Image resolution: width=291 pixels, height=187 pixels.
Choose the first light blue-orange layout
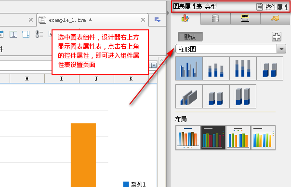pyautogui.click(x=188, y=138)
